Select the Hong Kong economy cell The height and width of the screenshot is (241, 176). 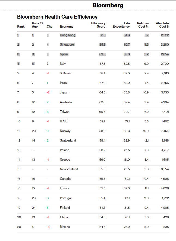pos(67,35)
